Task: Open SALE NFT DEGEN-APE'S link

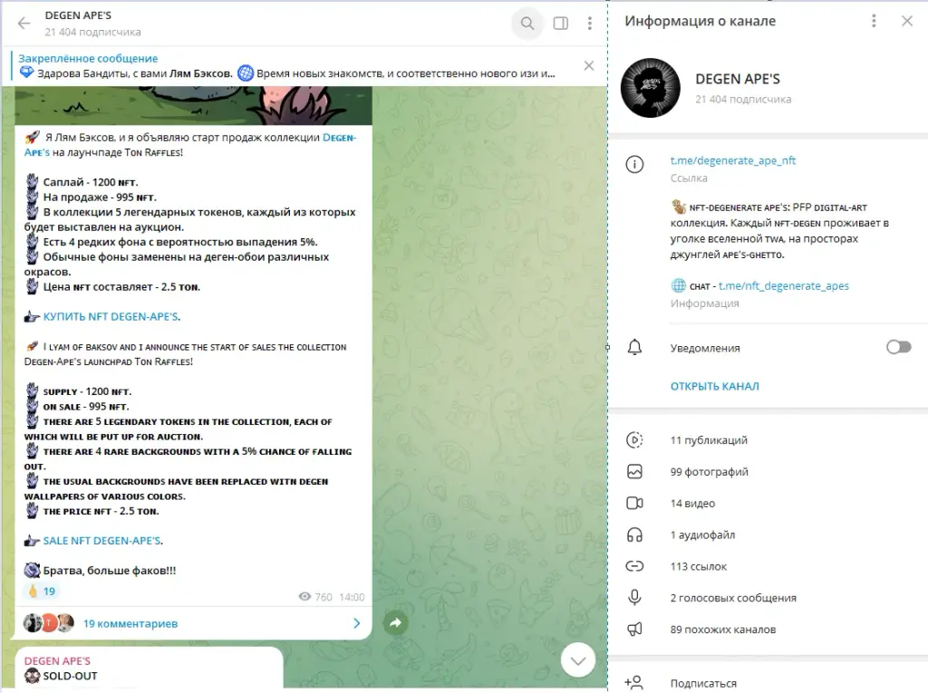Action: tap(103, 541)
